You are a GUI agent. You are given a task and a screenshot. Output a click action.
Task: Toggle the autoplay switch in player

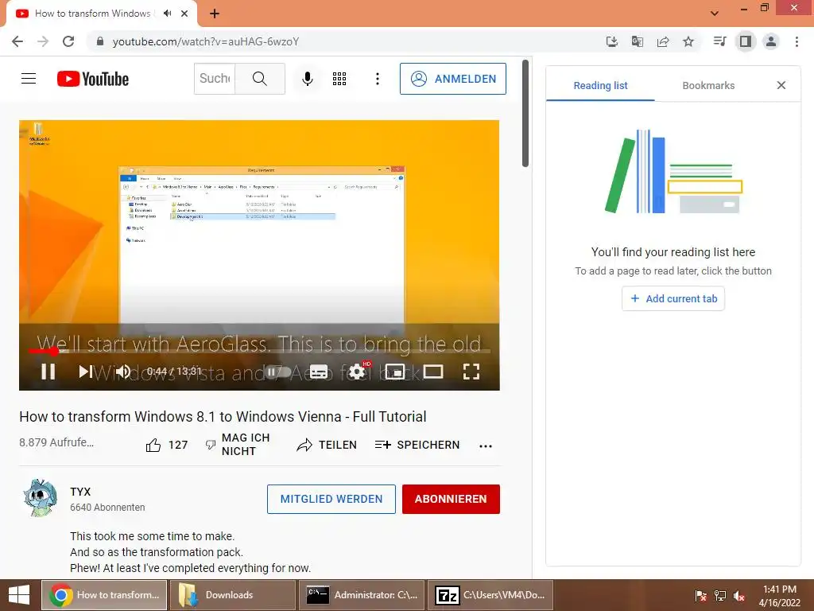(278, 372)
